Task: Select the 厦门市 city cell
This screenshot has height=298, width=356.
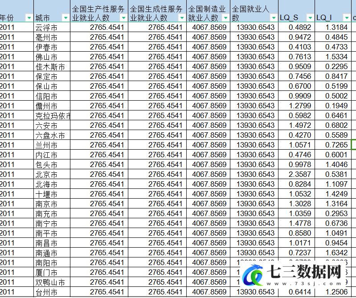Action: 52,272
